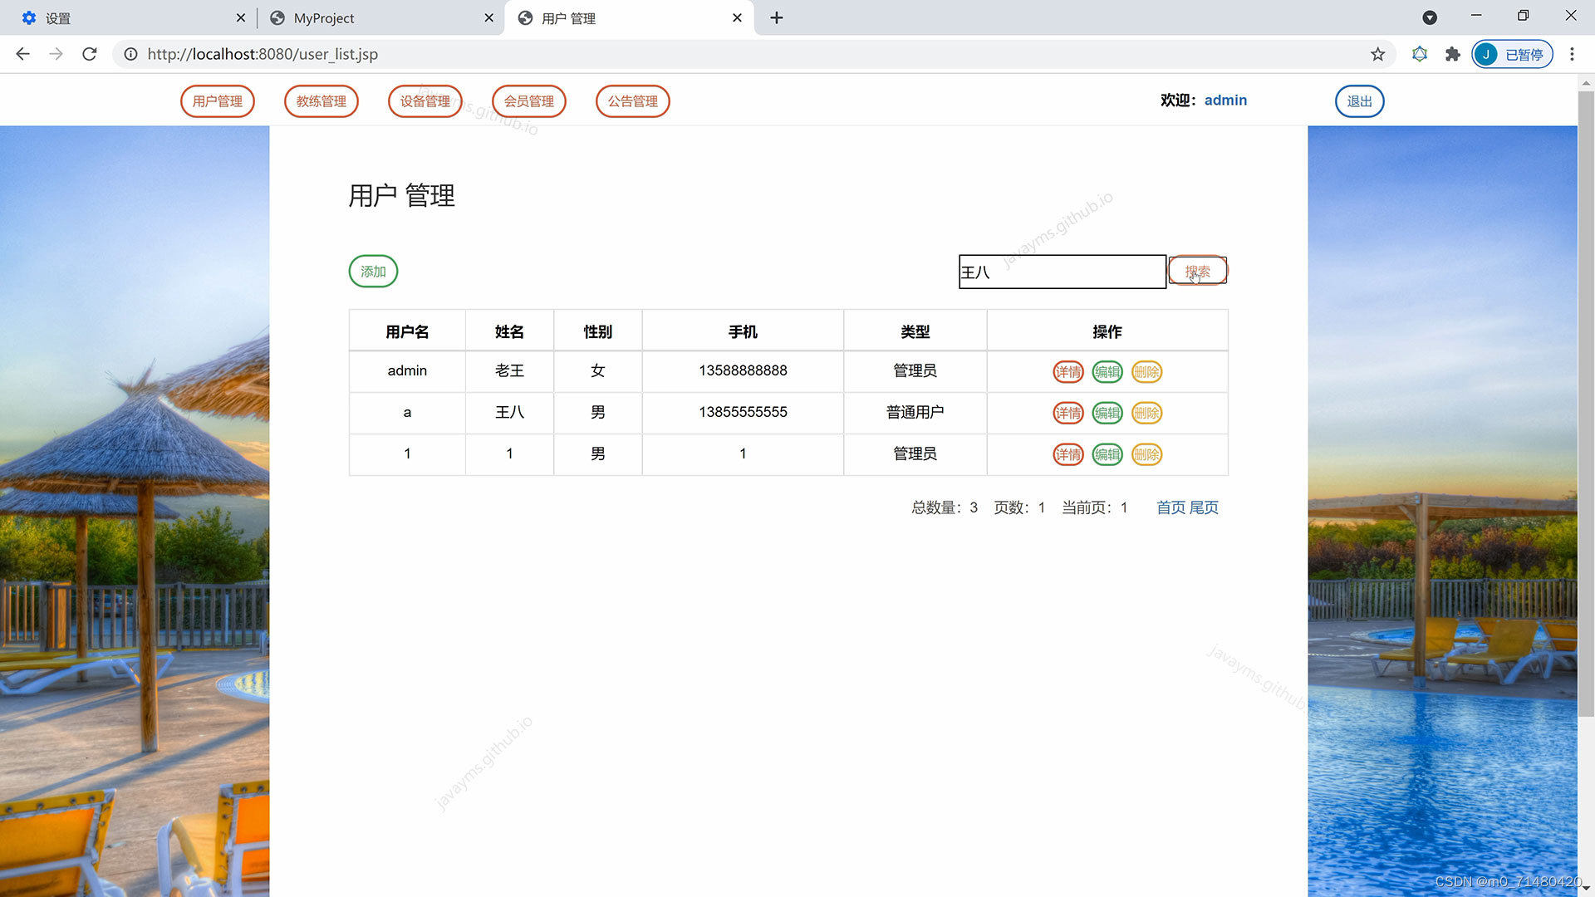Screen dimensions: 1595x897
Task: Close the 用户 管理 tab
Action: (737, 17)
